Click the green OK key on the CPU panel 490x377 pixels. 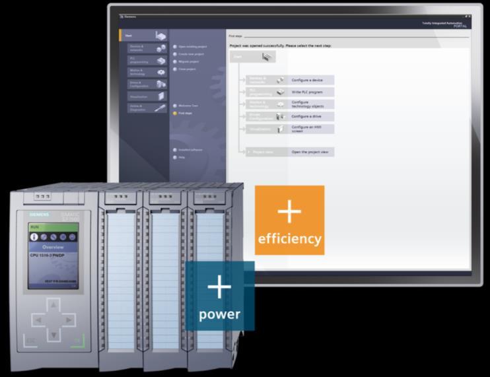(78, 341)
